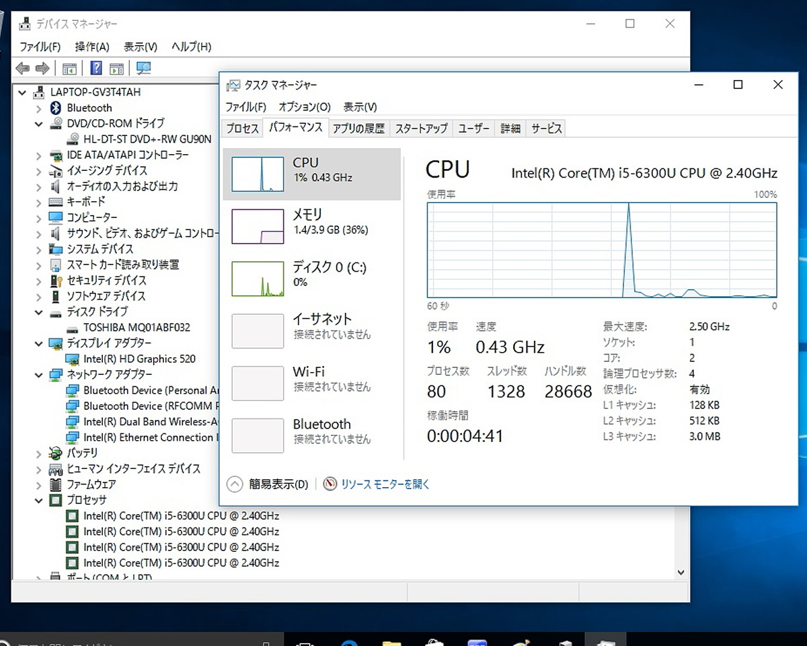Collapse the ネットワーク アダプター category

(x=39, y=375)
